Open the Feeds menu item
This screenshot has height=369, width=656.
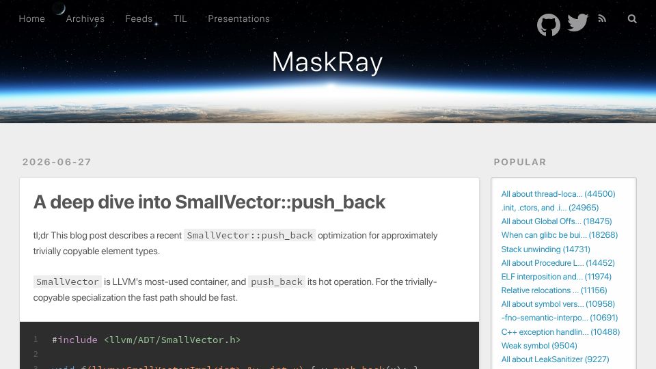click(139, 19)
